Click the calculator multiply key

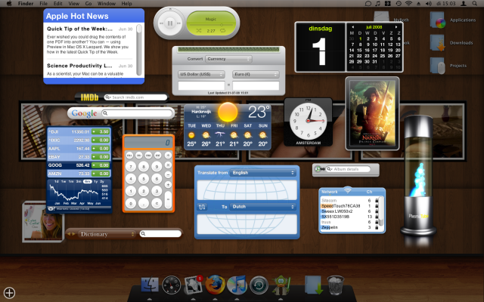coord(168,165)
